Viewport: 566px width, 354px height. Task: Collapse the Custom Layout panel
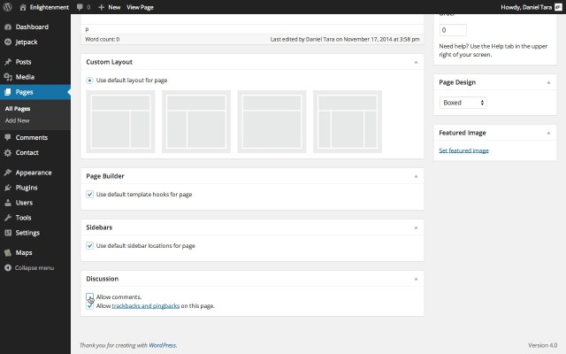416,63
